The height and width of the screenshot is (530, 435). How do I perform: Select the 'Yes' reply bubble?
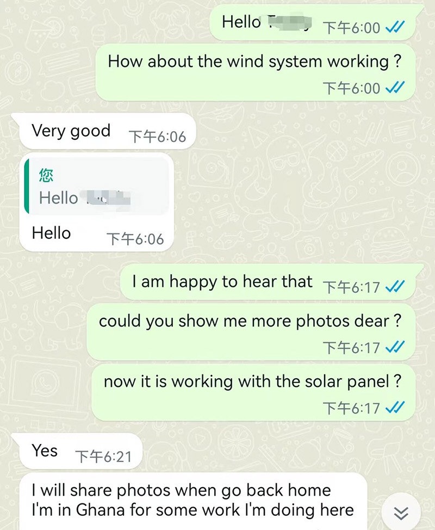81,451
